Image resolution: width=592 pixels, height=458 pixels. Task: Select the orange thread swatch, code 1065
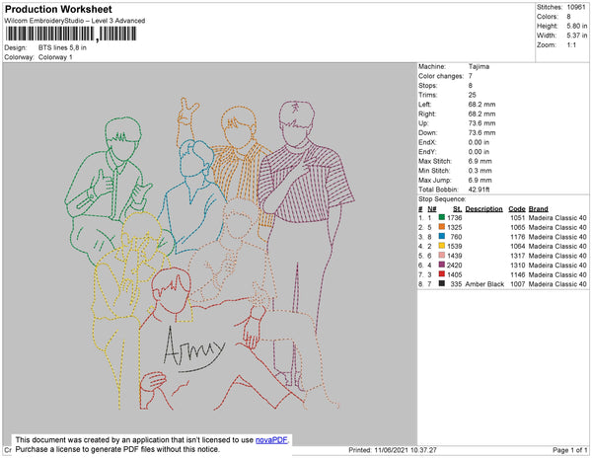click(x=442, y=227)
